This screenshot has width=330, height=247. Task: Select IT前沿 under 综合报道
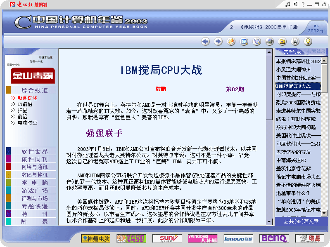(x=25, y=104)
